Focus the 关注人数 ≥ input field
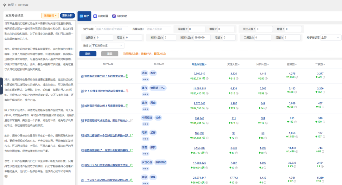 (264, 29)
